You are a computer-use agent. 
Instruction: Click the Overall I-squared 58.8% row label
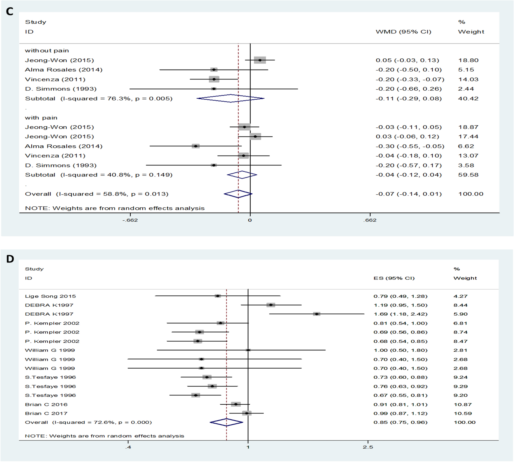[96, 194]
